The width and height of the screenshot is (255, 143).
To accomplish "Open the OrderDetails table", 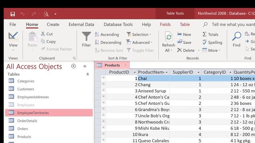I will click(49, 121).
